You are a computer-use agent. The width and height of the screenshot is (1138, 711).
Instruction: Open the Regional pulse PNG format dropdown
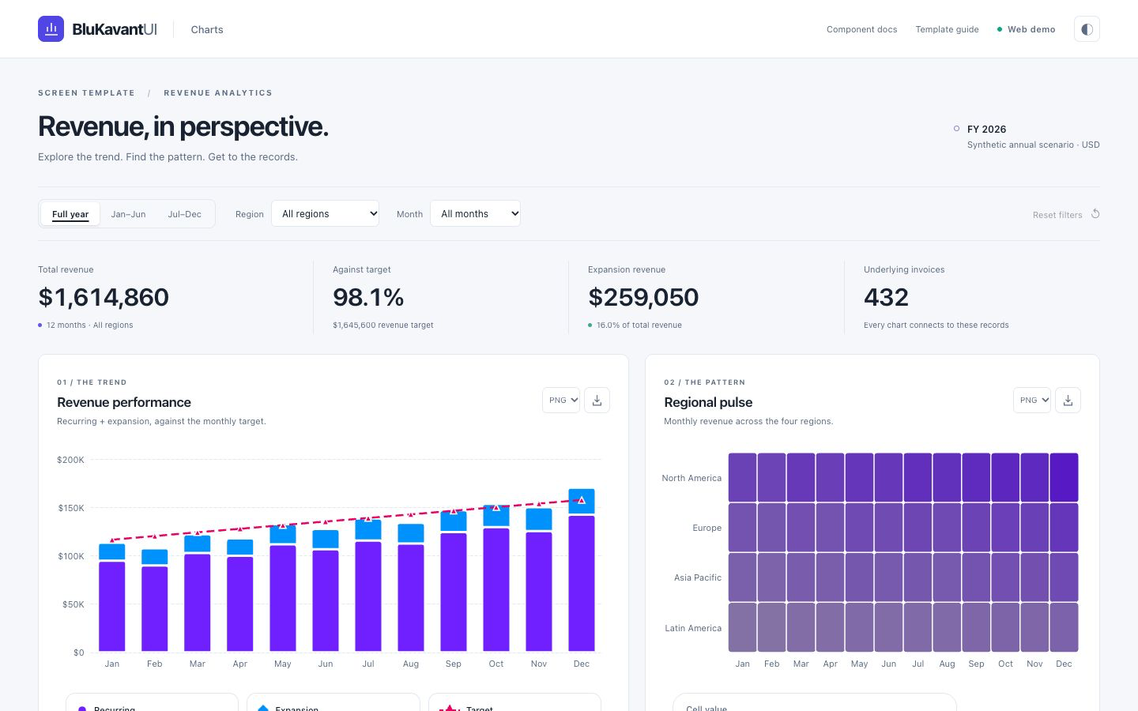click(1032, 401)
